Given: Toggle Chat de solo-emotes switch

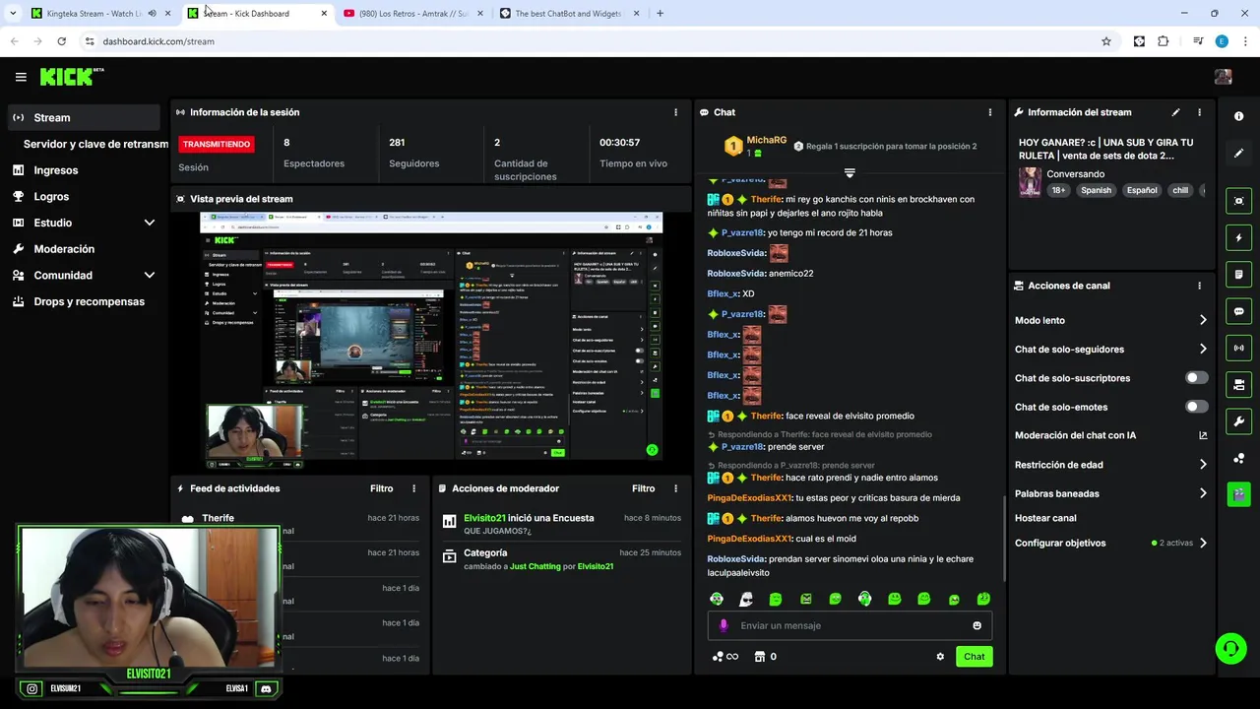Looking at the screenshot, I should 1197,407.
